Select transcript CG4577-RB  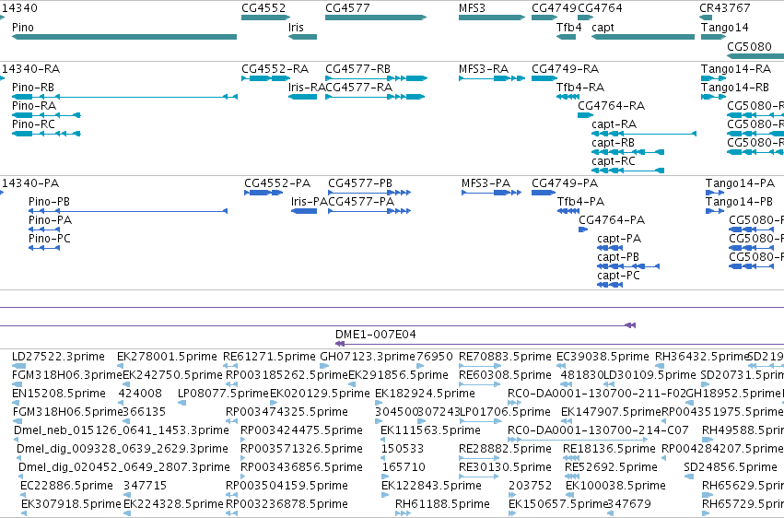pos(377,78)
